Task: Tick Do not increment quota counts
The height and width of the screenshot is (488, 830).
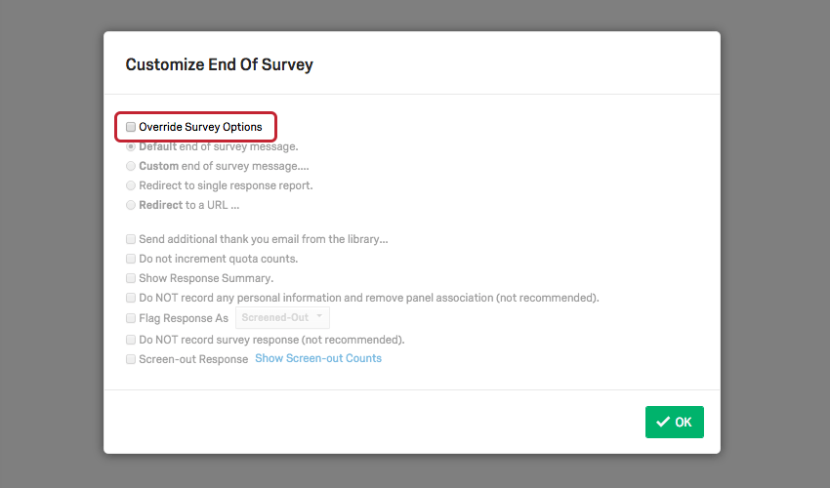Action: (x=131, y=259)
